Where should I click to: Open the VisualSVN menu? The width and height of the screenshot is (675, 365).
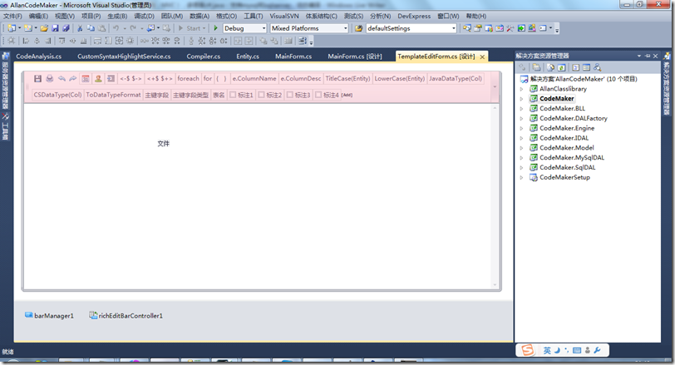click(284, 16)
